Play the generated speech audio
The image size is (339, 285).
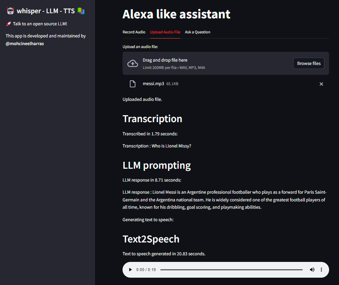(130, 270)
